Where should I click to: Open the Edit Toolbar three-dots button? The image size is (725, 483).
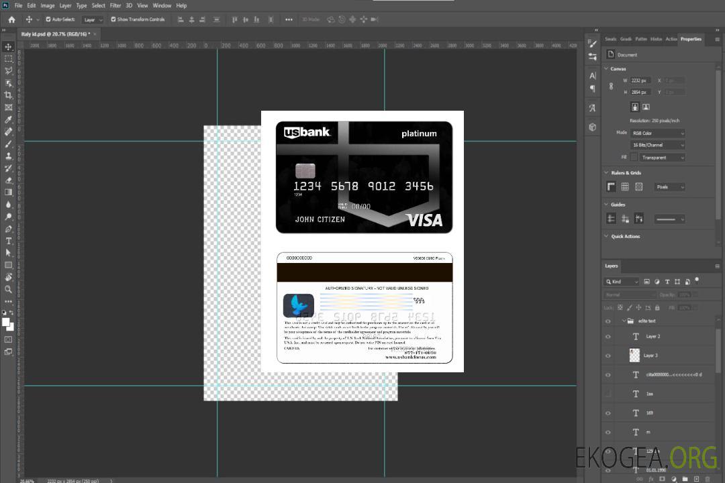(x=8, y=301)
